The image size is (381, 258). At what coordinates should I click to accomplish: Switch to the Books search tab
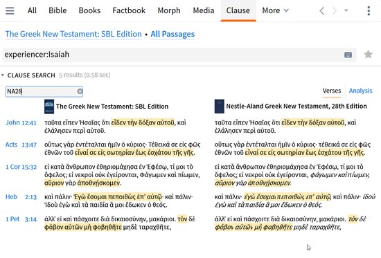[x=89, y=10]
